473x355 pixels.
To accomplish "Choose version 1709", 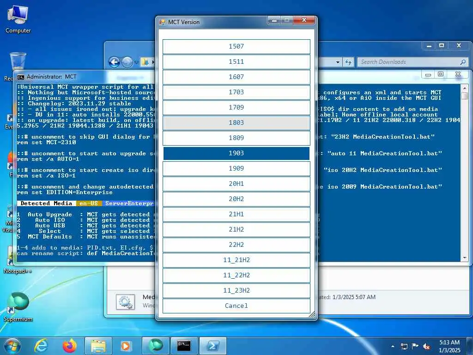I will point(236,107).
